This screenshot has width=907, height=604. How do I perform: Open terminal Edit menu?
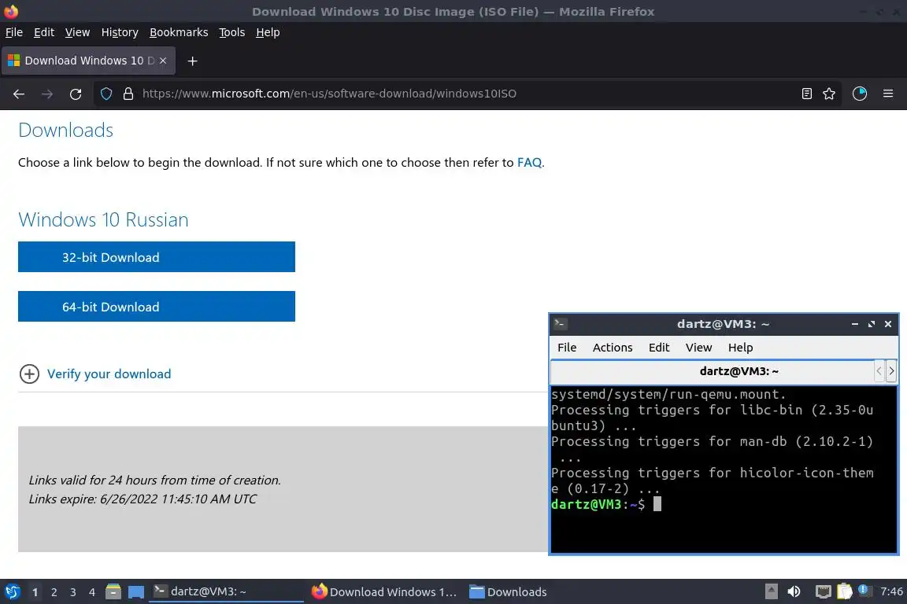tap(659, 348)
